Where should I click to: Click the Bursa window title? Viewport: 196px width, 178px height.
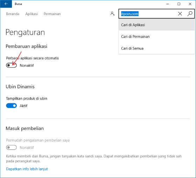18,4
